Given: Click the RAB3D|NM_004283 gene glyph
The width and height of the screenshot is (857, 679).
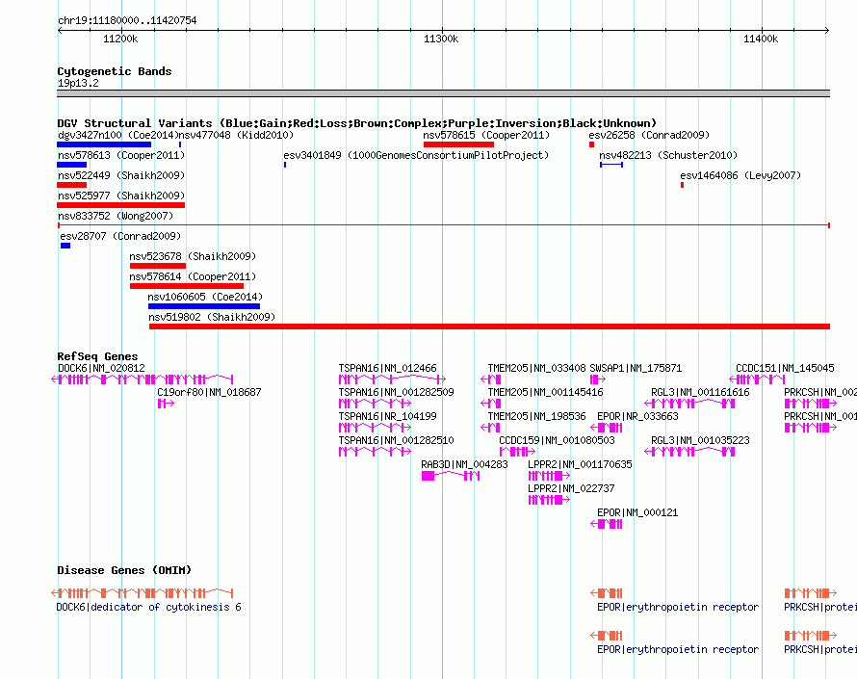Looking at the screenshot, I should 451,476.
